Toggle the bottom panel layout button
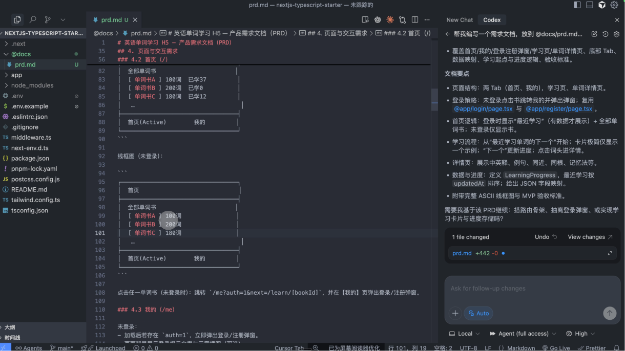 (590, 5)
